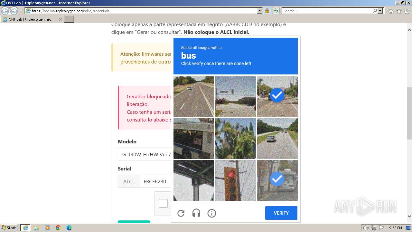Deselect the checked bus image tile
The height and width of the screenshot is (232, 412).
tap(277, 180)
